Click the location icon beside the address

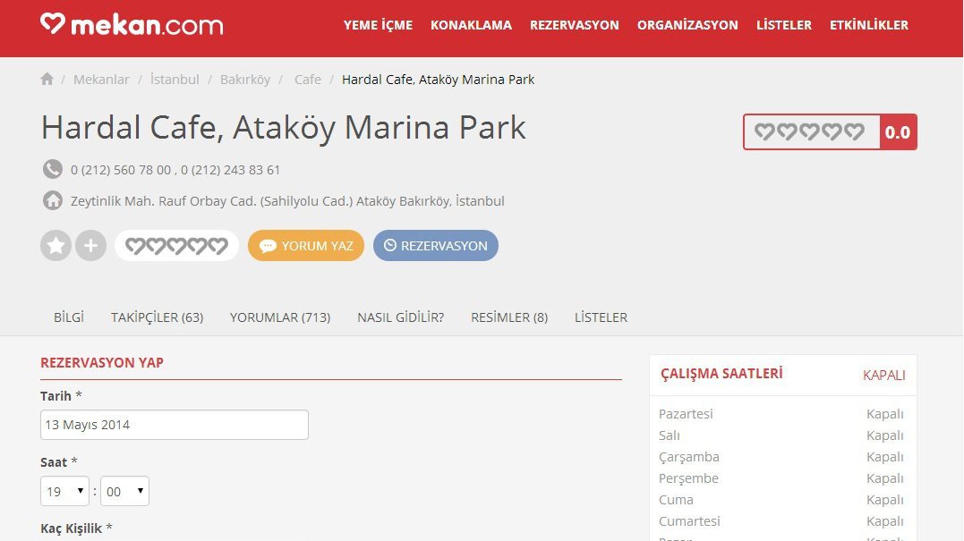52,200
